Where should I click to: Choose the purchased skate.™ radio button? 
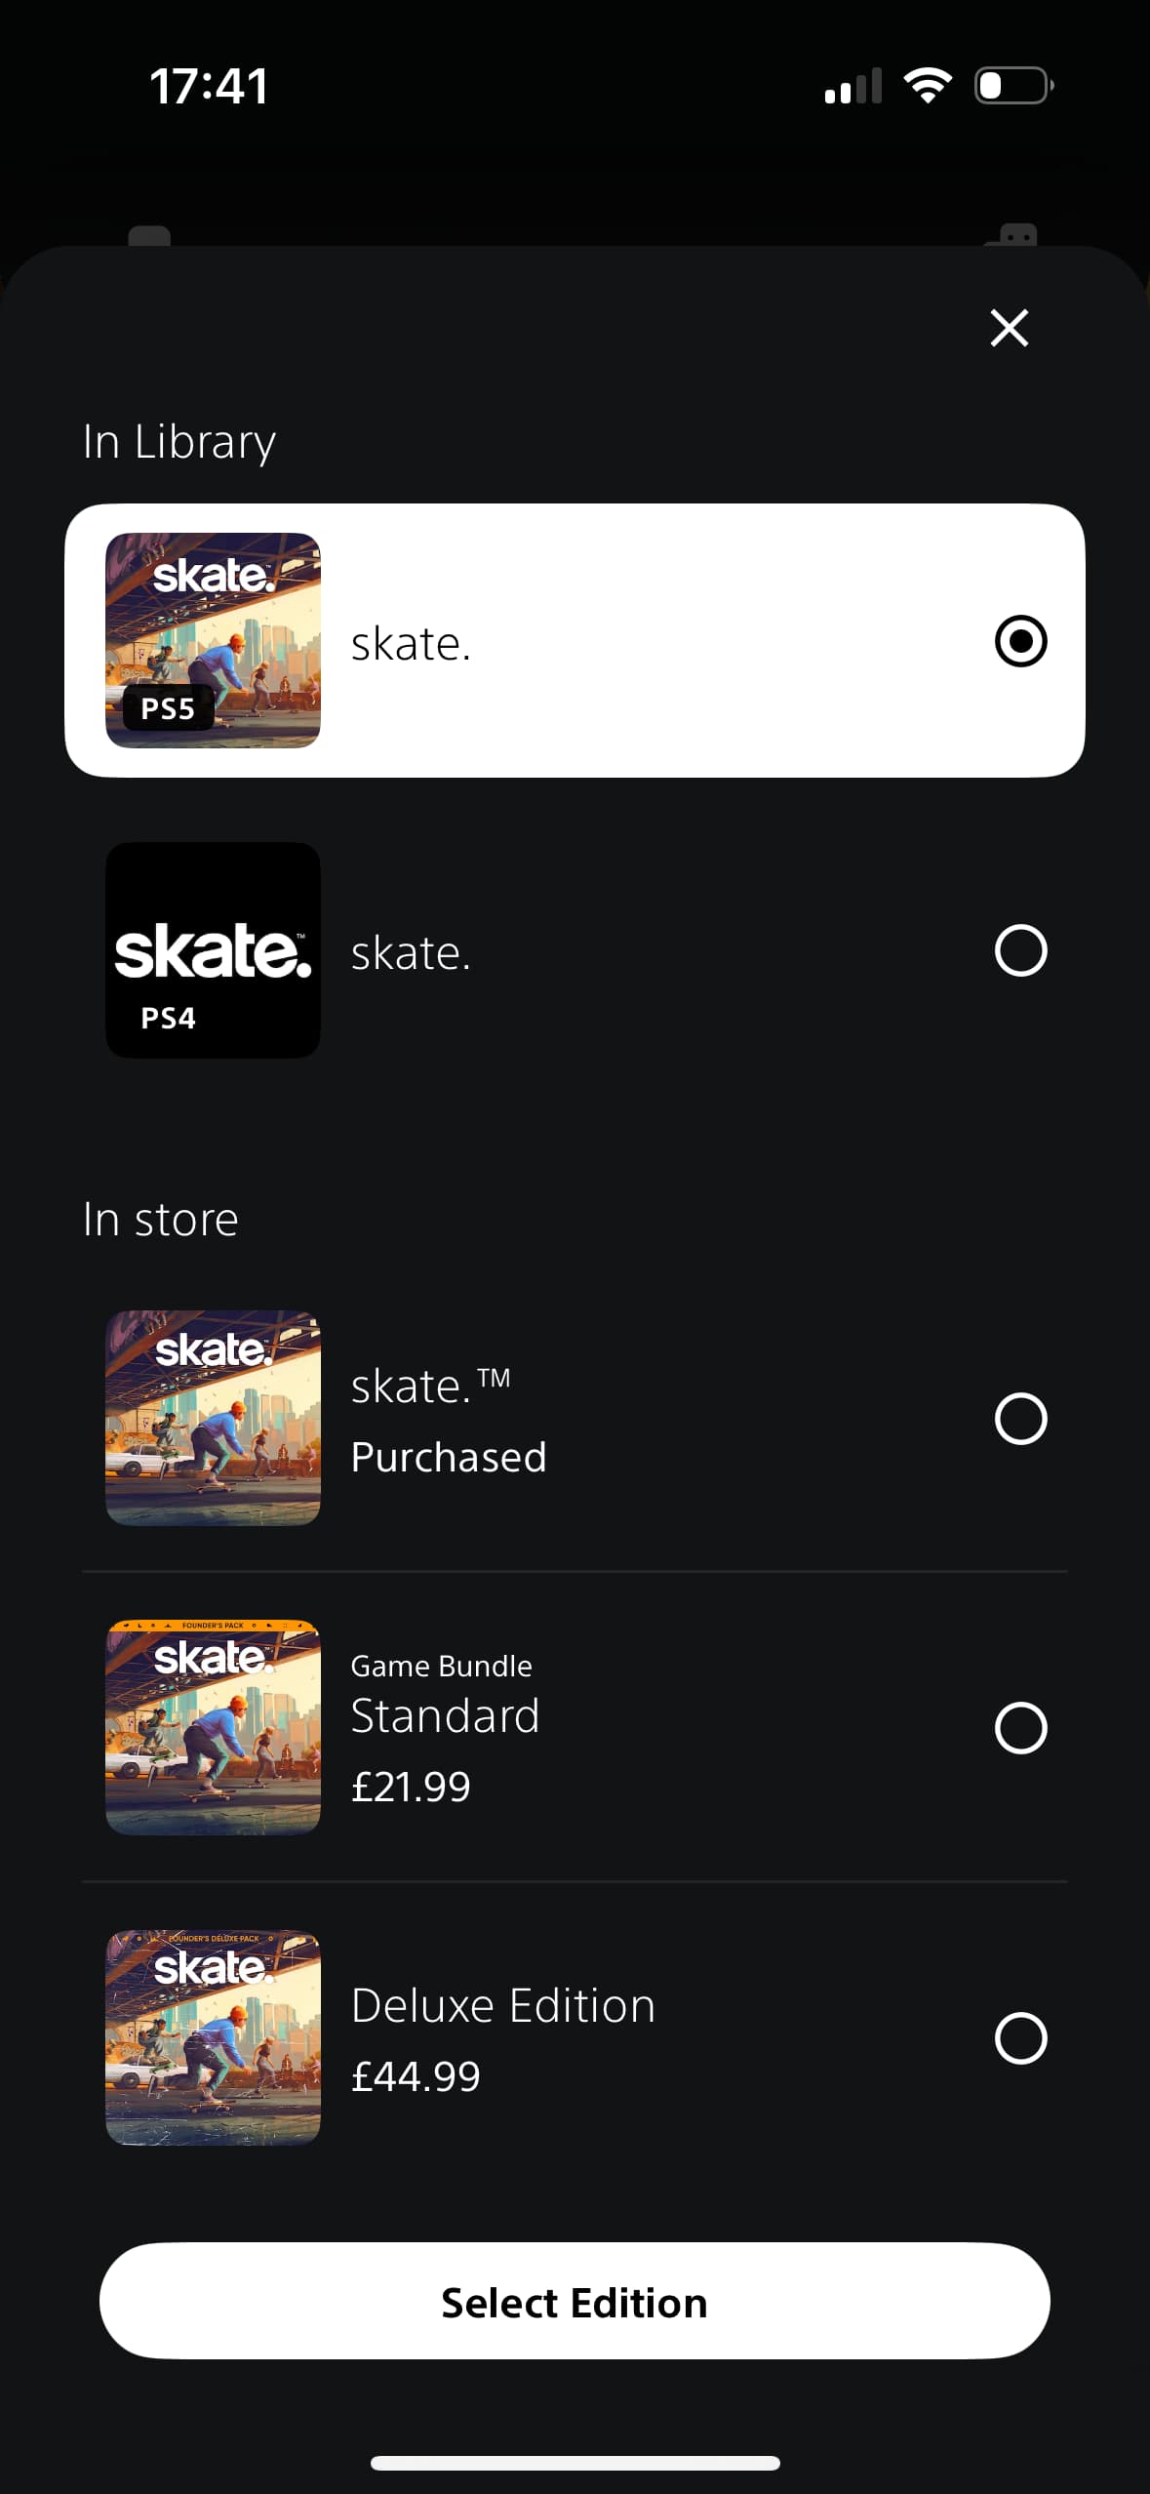coord(1020,1418)
